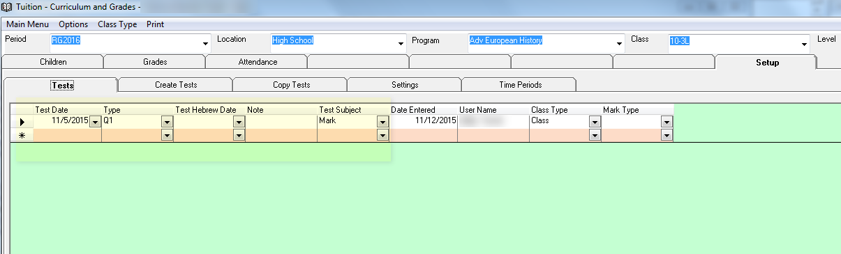Open Class Type dropdown in the new row

pos(594,135)
